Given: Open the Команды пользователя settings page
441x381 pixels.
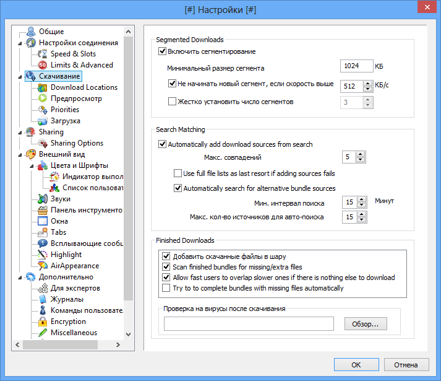Looking at the screenshot, I should 87,310.
